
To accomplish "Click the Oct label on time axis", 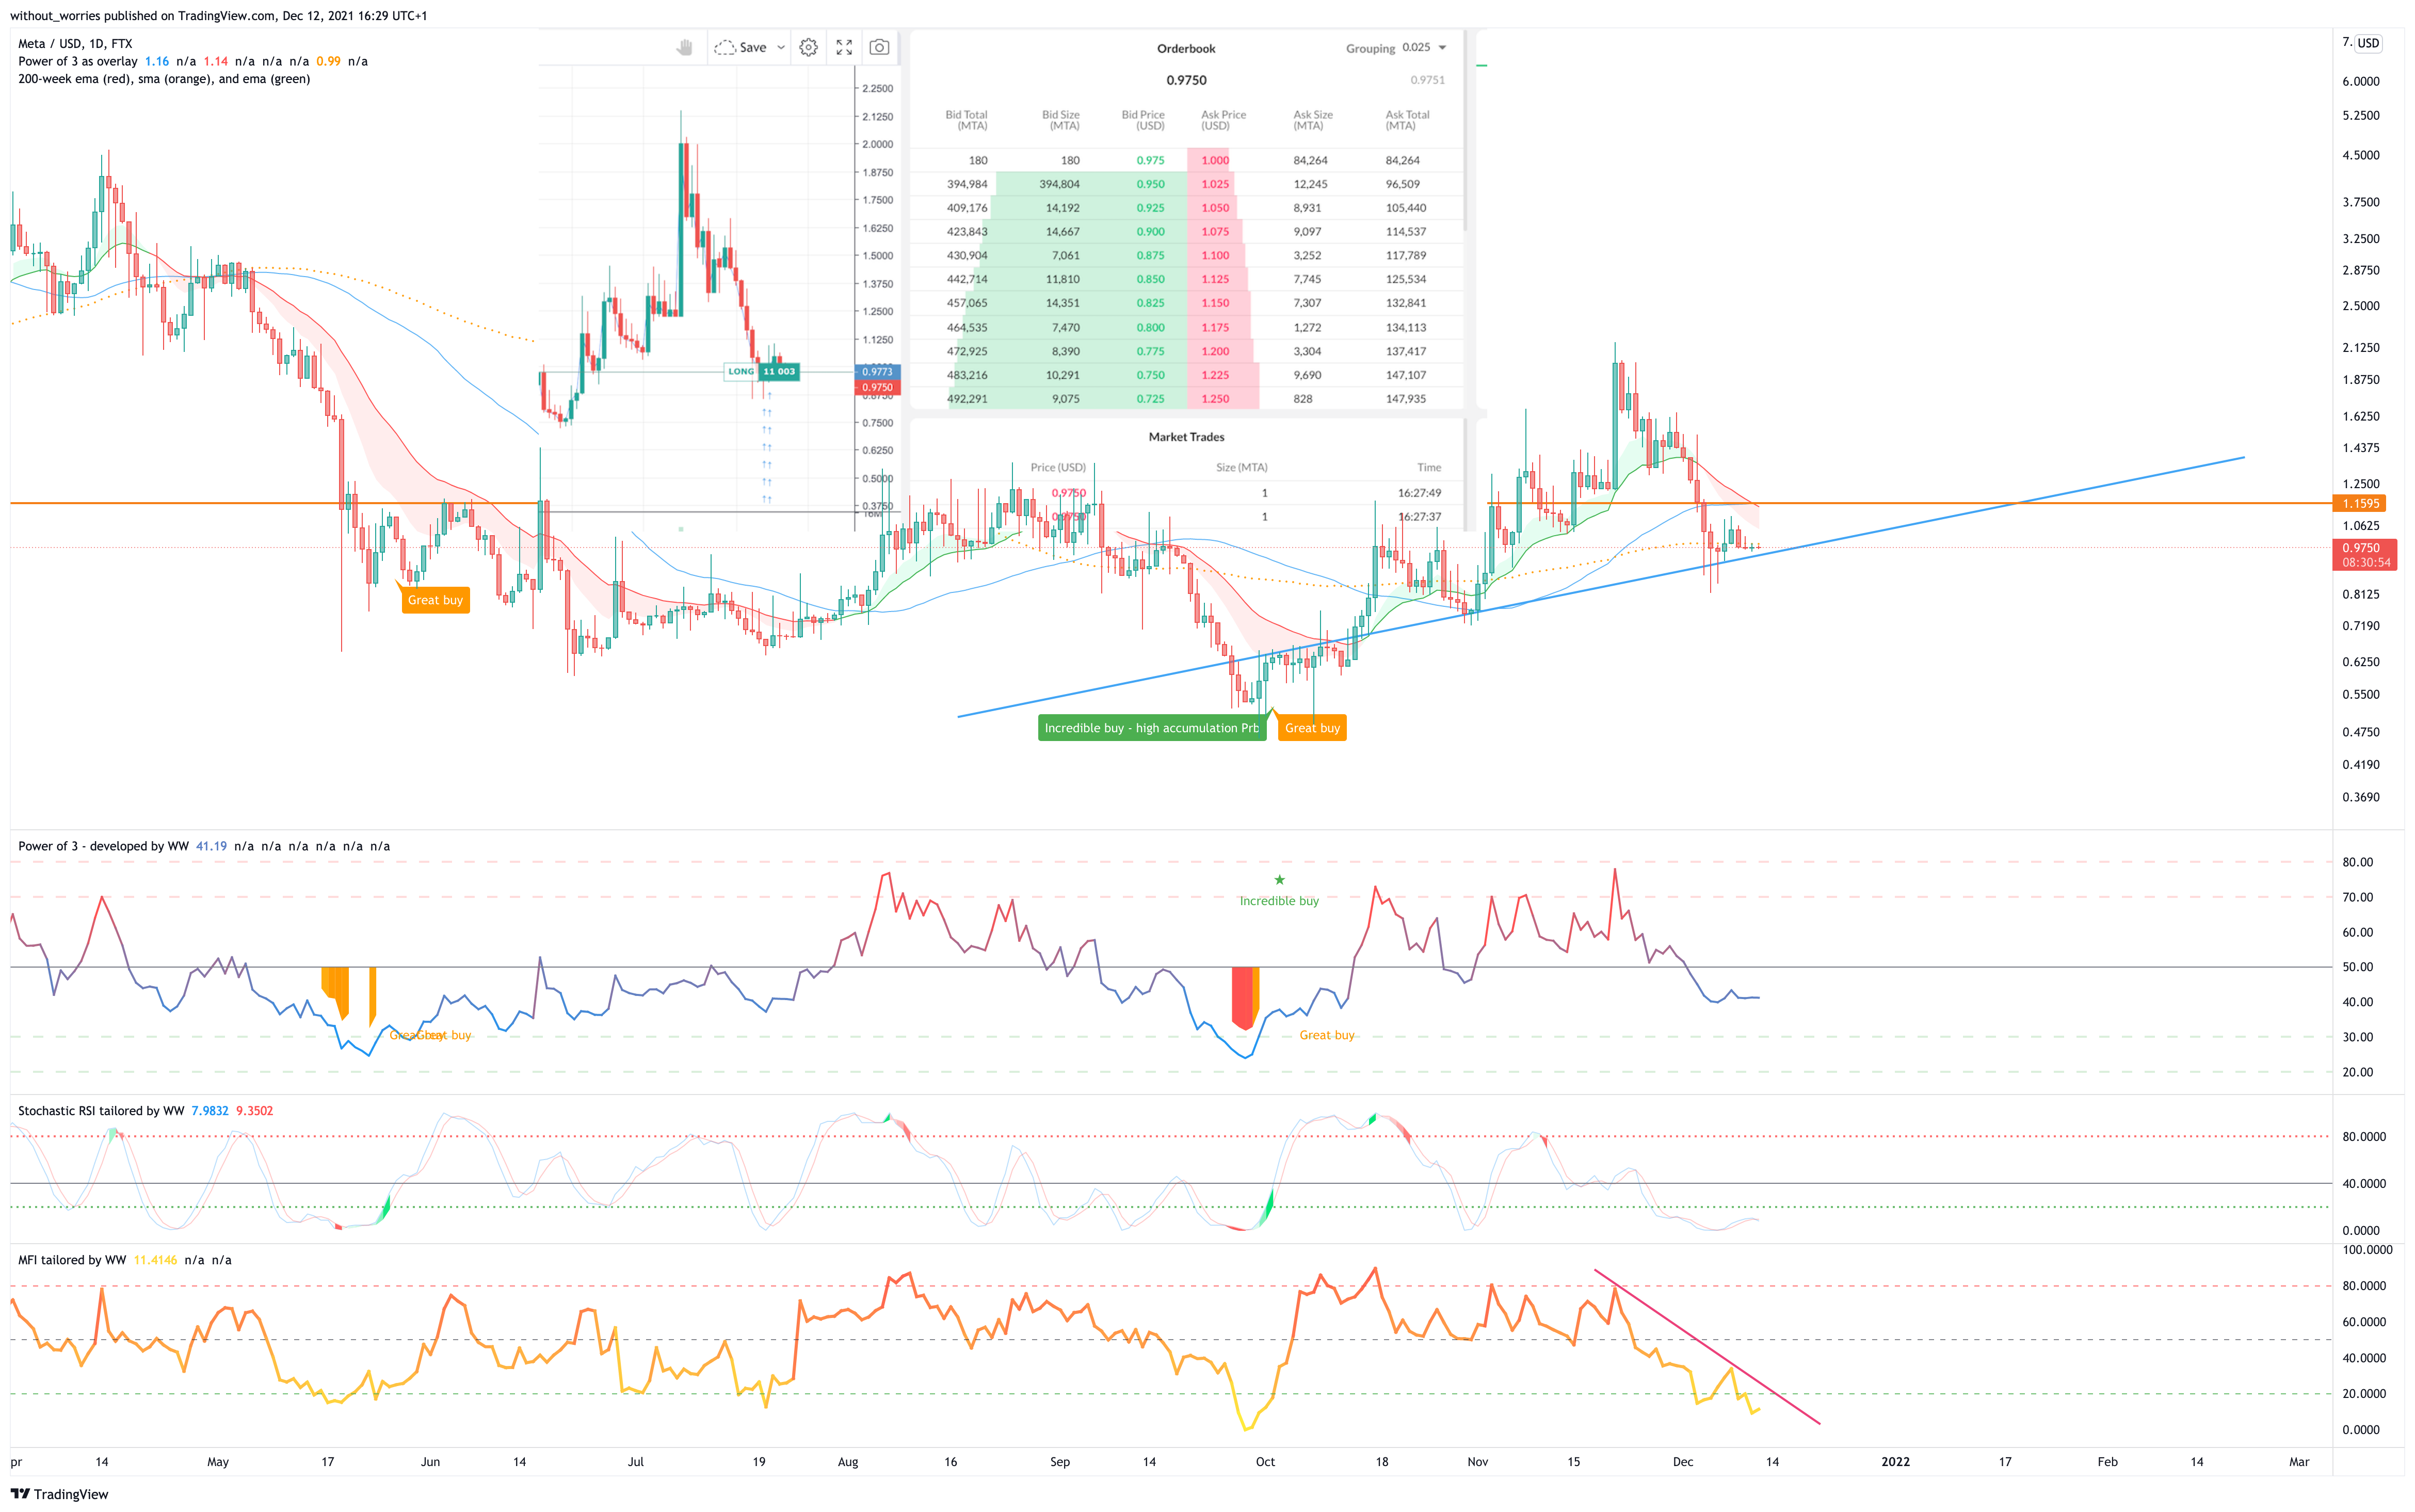I will (1265, 1462).
